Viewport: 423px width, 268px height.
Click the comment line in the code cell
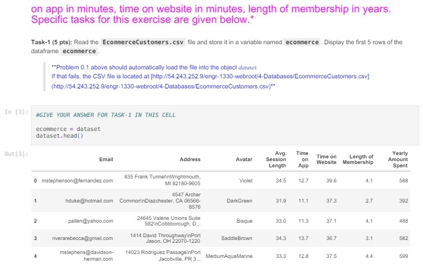[x=105, y=115]
